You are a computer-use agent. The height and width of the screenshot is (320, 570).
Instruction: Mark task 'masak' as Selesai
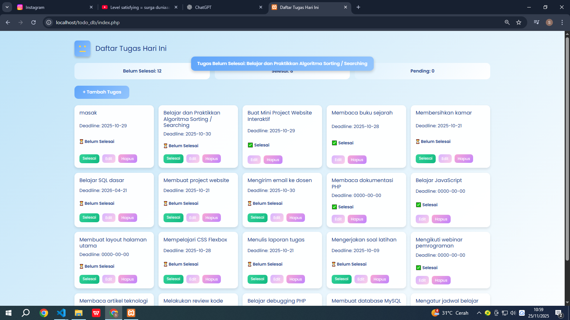tap(89, 159)
